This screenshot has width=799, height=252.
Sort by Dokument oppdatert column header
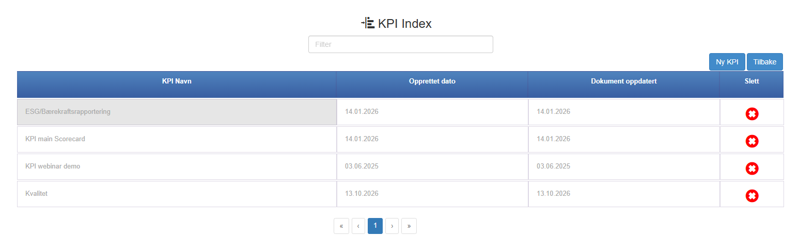[624, 84]
